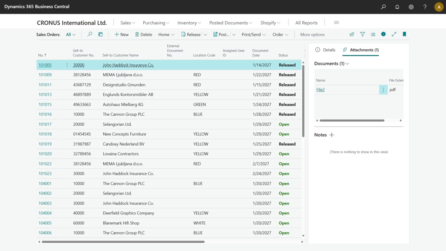Open File2 attachment row options menu
The height and width of the screenshot is (251, 446).
tap(383, 90)
